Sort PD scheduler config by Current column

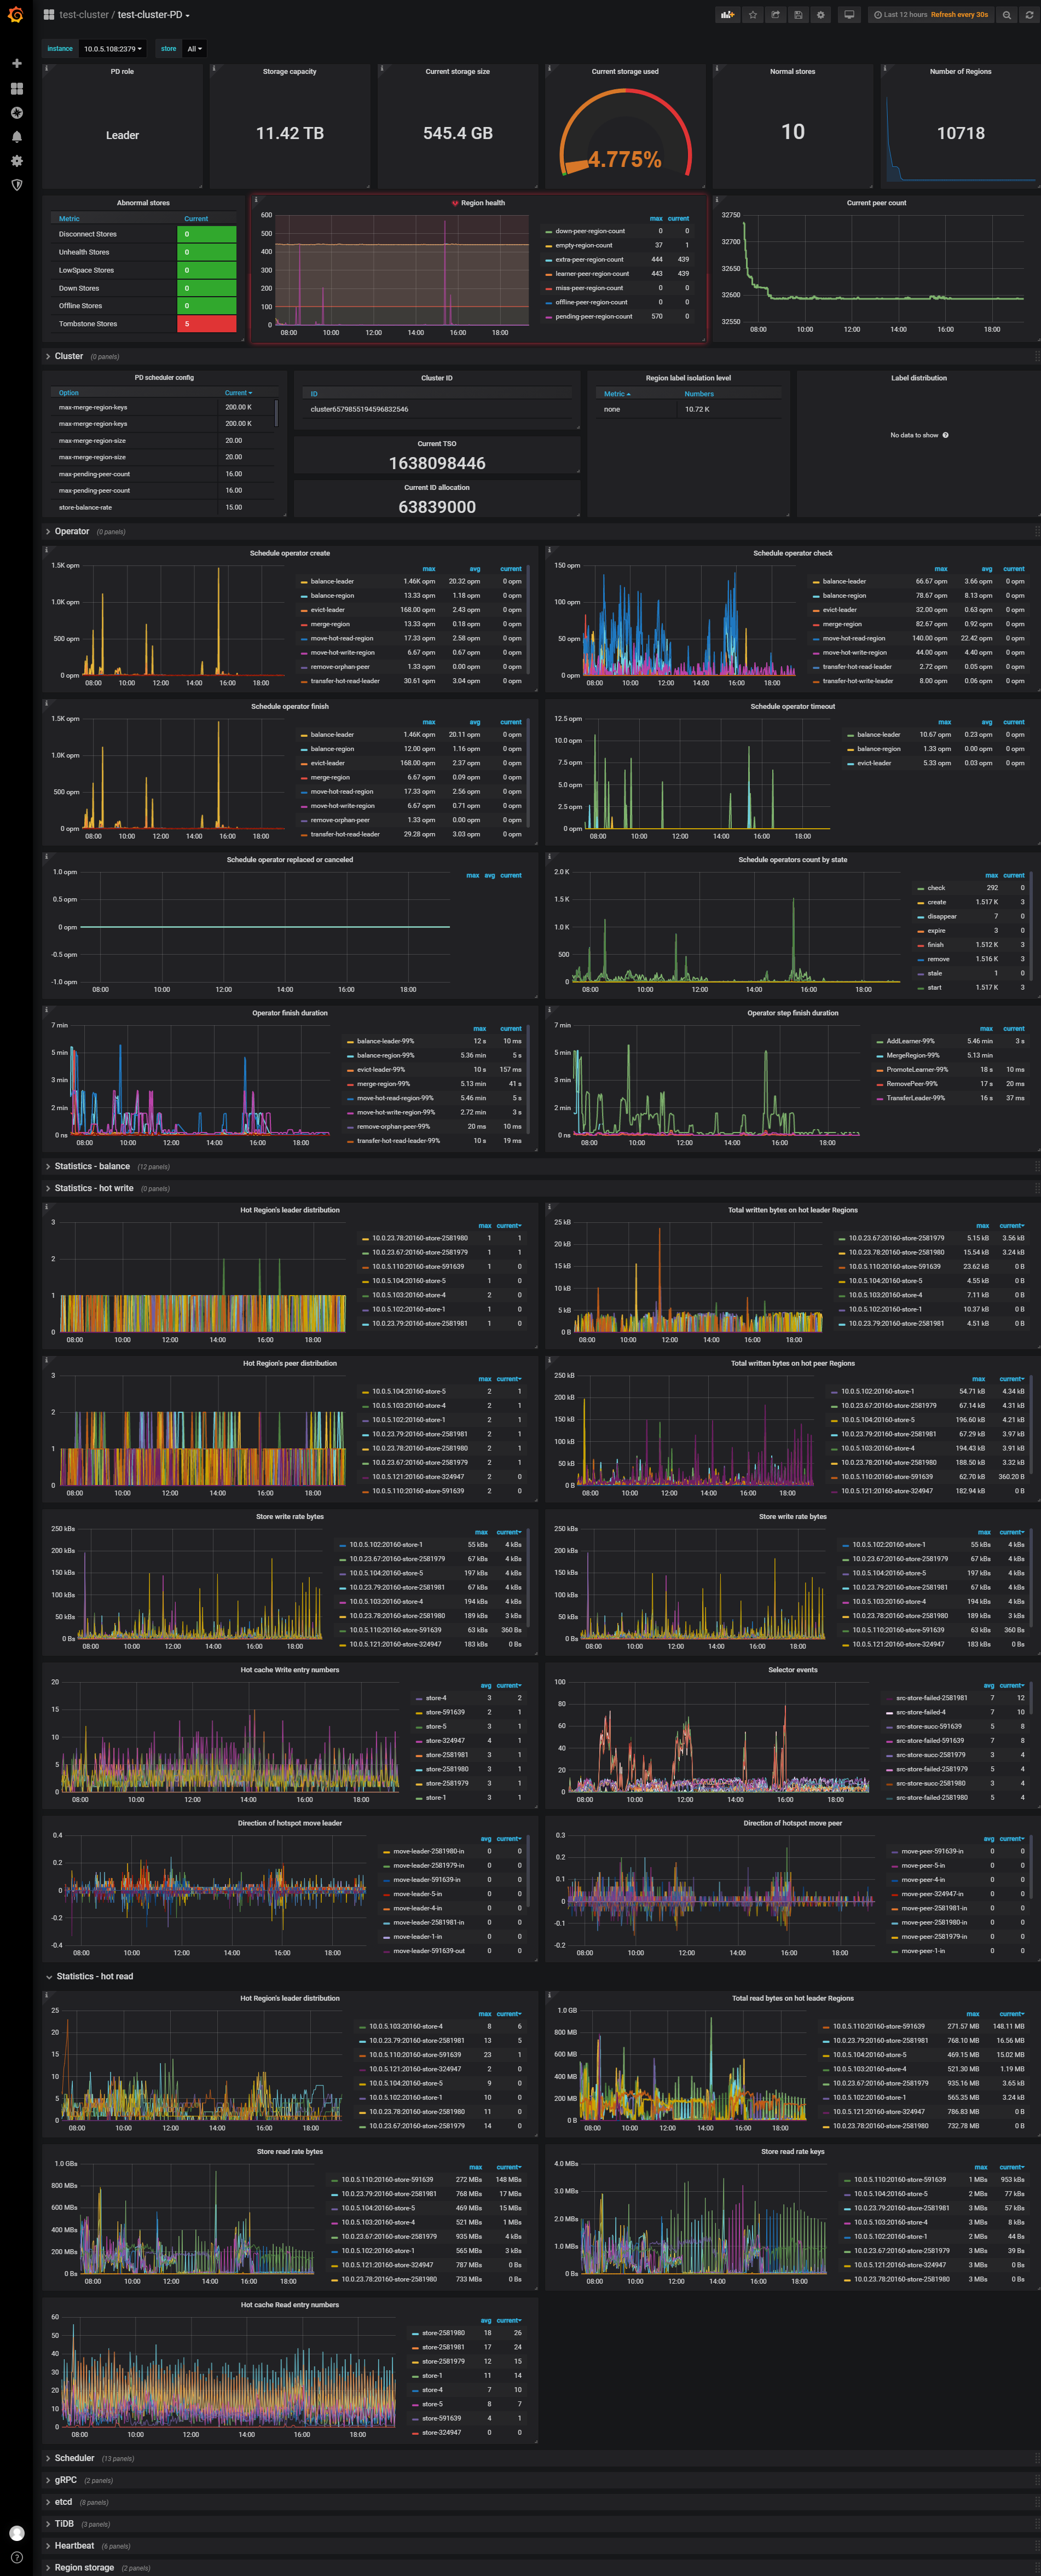238,393
